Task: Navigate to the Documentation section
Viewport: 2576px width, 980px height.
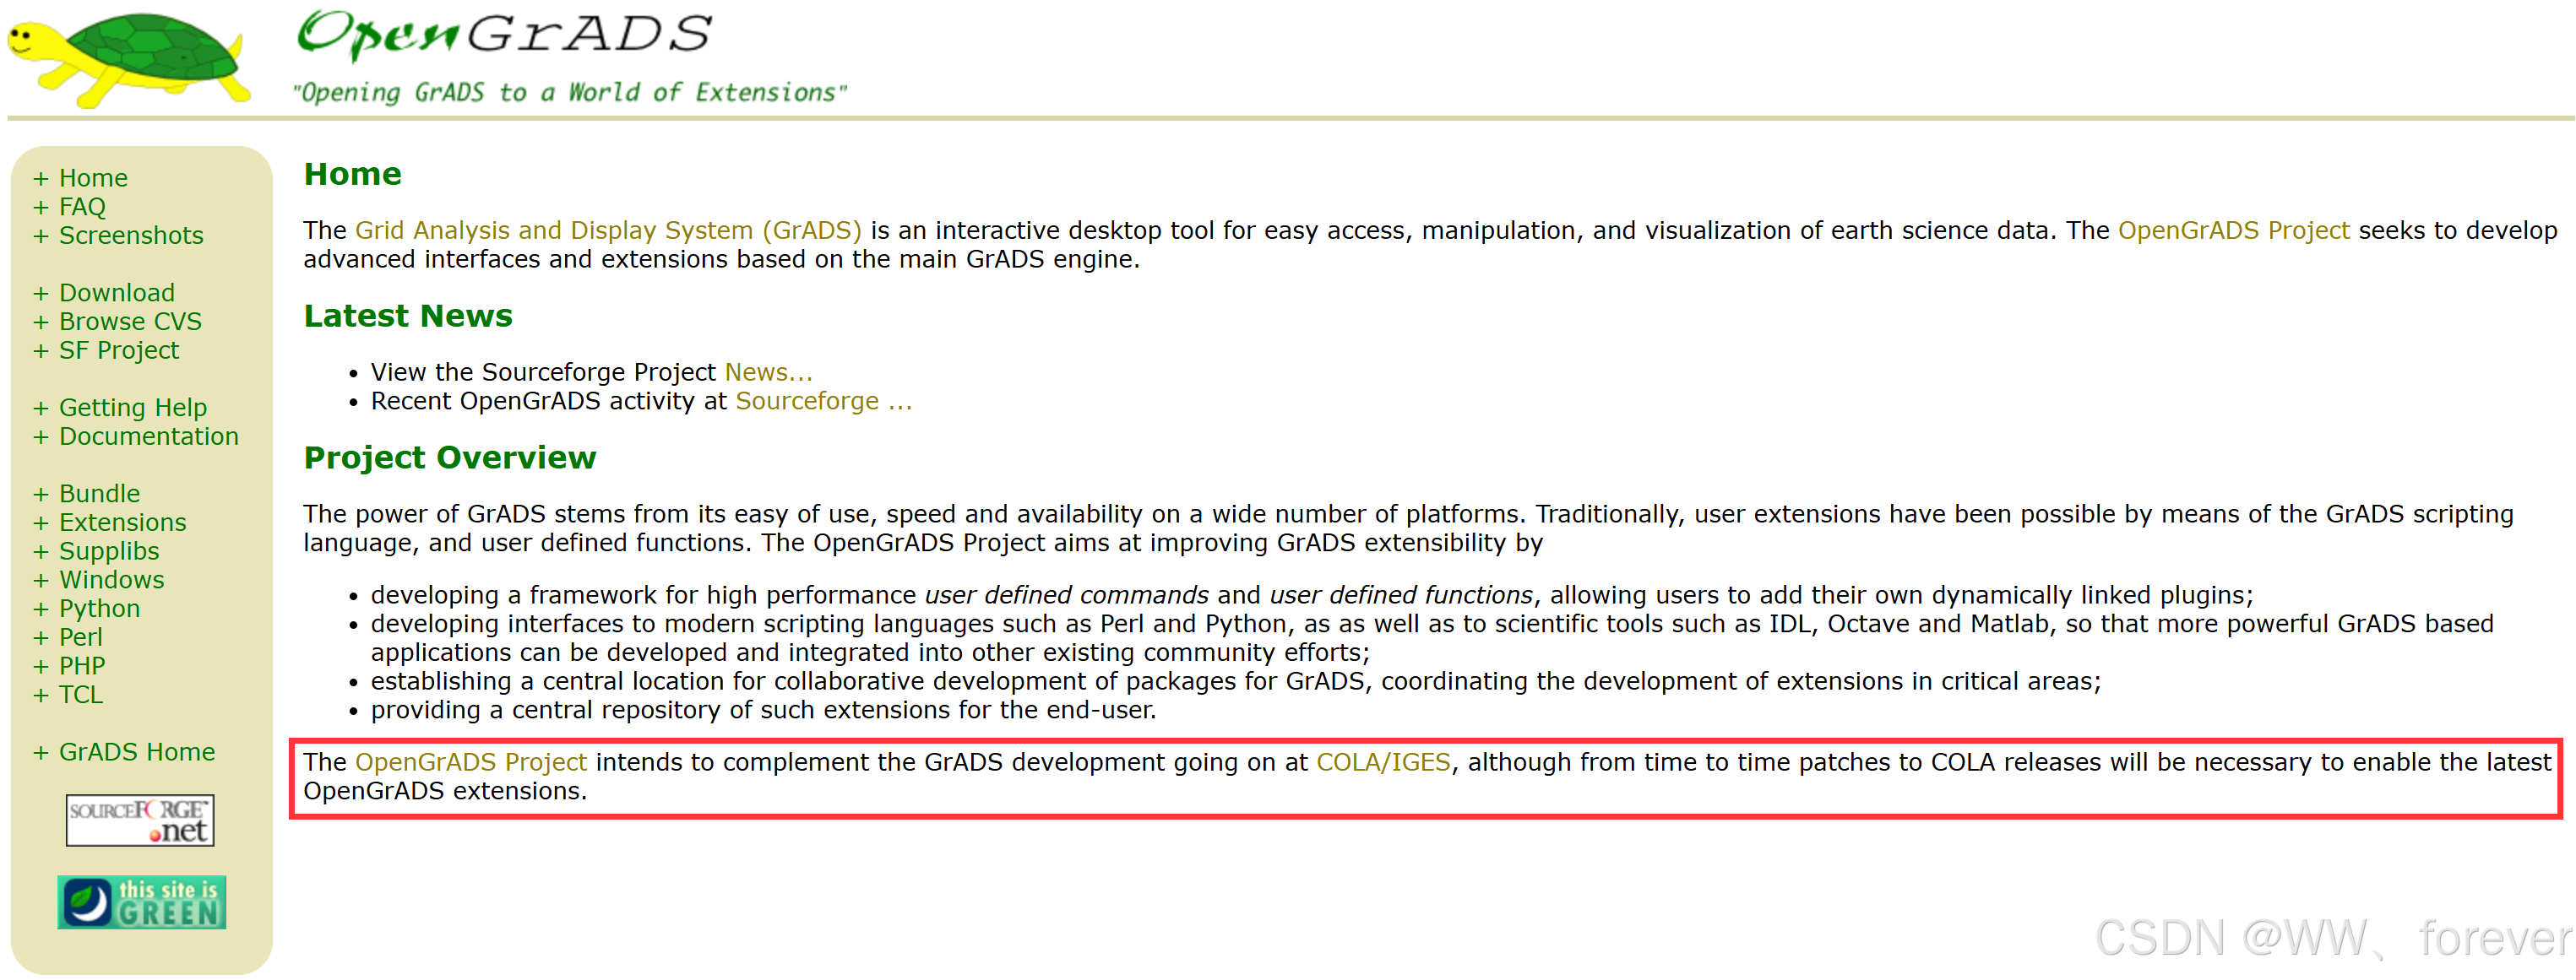Action: [x=148, y=436]
